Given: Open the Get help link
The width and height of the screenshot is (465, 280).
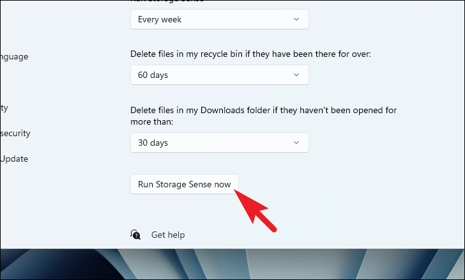Looking at the screenshot, I should tap(168, 235).
